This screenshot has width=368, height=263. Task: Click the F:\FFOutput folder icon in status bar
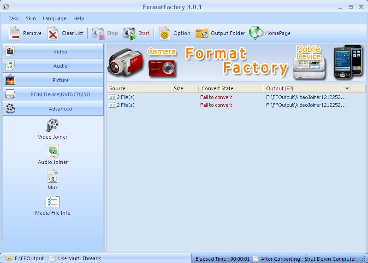9,258
